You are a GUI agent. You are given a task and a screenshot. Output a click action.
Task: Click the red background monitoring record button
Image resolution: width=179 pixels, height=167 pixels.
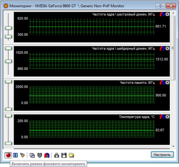click(x=8, y=155)
